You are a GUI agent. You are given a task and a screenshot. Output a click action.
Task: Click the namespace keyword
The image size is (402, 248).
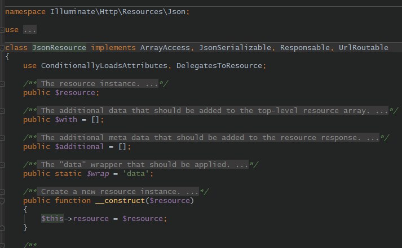coord(25,12)
